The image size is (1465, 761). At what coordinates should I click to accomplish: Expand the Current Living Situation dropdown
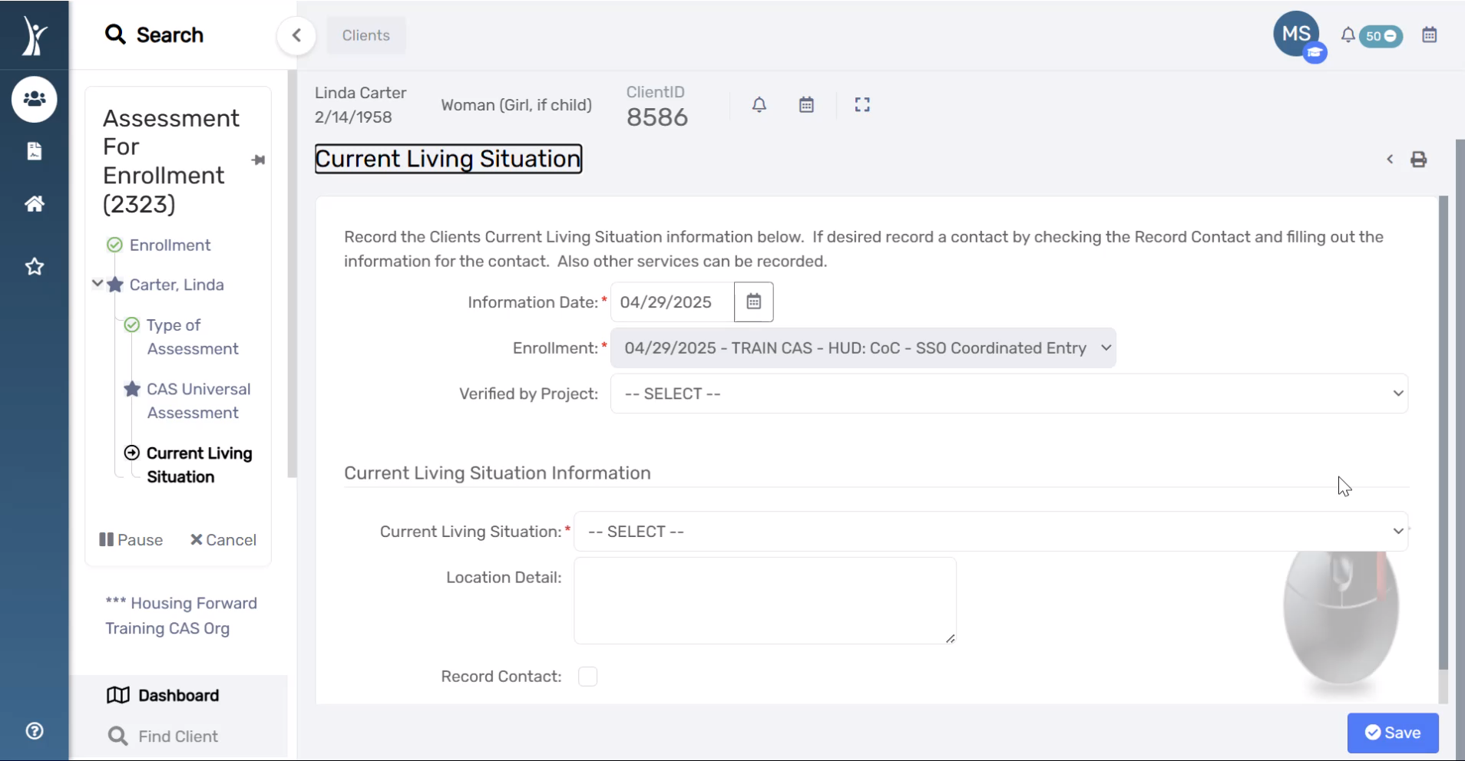tap(990, 532)
